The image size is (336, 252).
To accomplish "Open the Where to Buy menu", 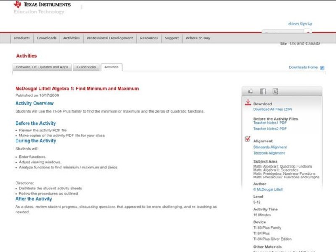I will [x=198, y=38].
